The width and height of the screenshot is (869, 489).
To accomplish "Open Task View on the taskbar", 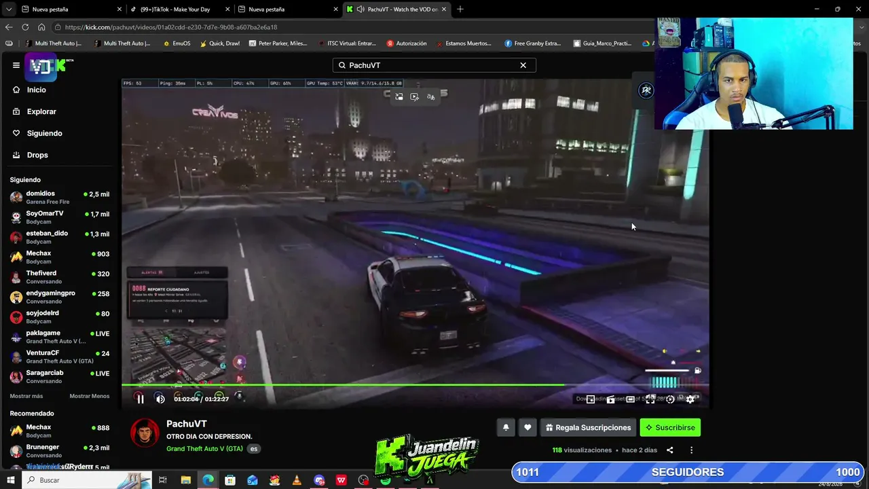I will click(163, 480).
